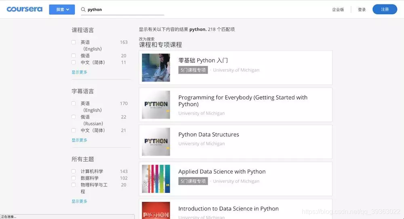Open thumbnail of Introduction to Data Science
The height and width of the screenshot is (219, 404).
pos(156,211)
